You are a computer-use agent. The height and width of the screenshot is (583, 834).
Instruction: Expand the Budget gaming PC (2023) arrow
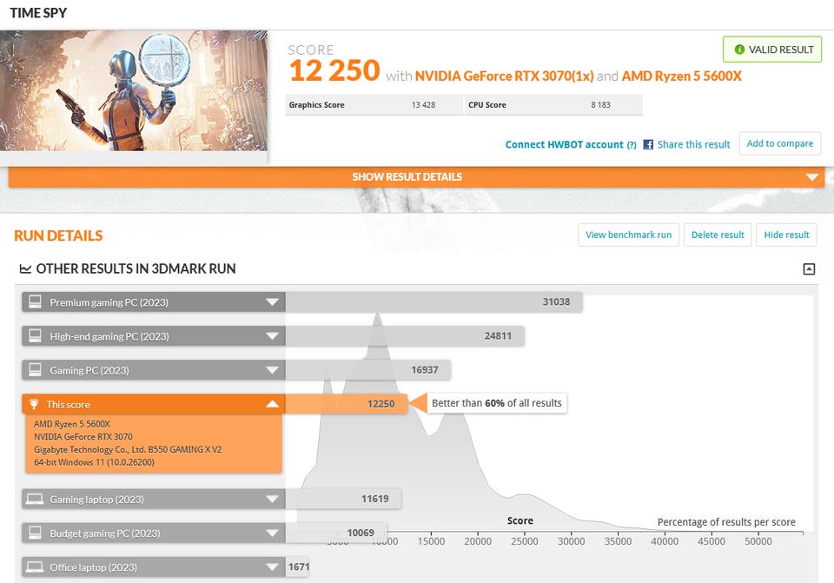pyautogui.click(x=272, y=533)
